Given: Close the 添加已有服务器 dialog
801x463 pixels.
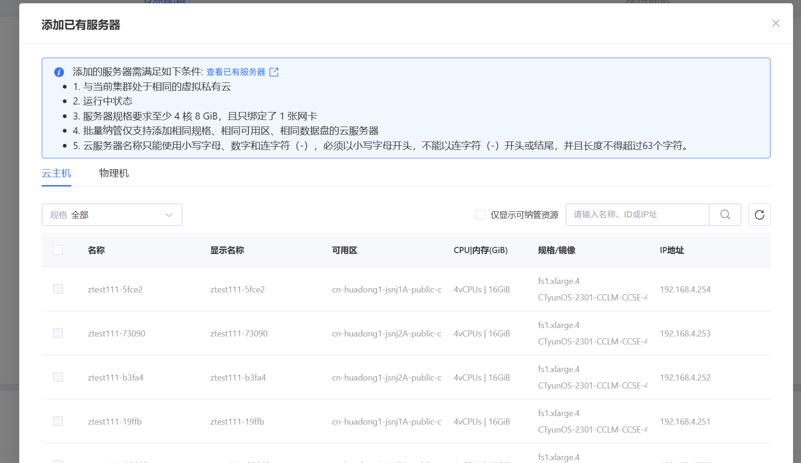Looking at the screenshot, I should click(x=776, y=23).
